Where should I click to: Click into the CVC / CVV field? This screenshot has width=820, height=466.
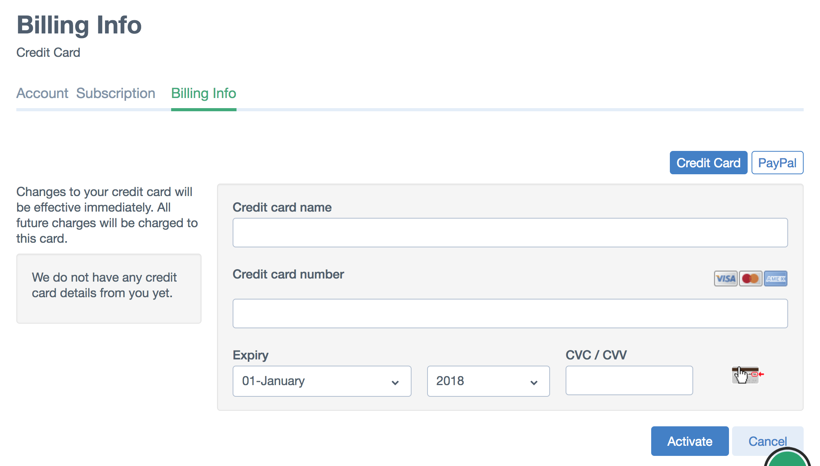[629, 380]
